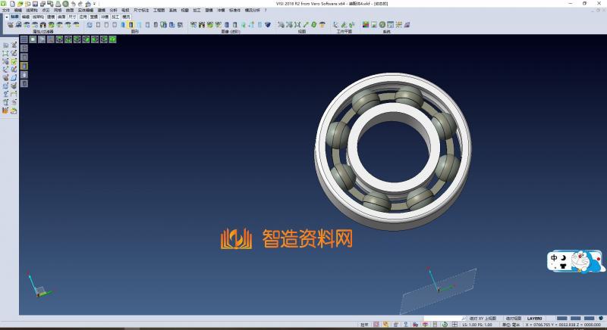The width and height of the screenshot is (607, 330).
Task: Open the 模流分析 menu
Action: (253, 10)
